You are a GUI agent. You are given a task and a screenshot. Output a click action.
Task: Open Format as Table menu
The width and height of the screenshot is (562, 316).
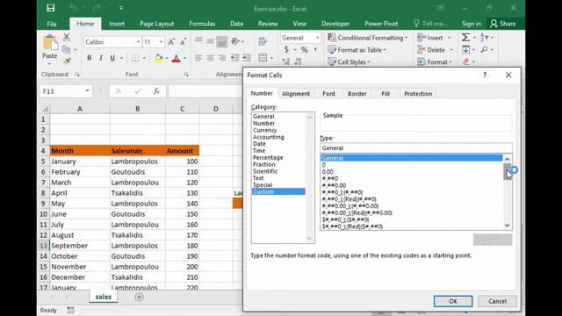click(x=357, y=50)
